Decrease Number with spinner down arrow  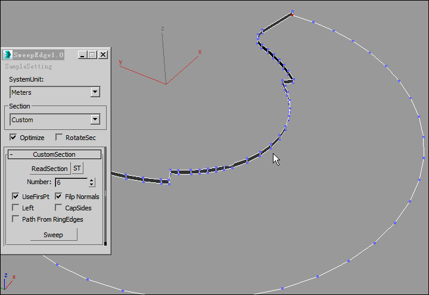(x=91, y=185)
